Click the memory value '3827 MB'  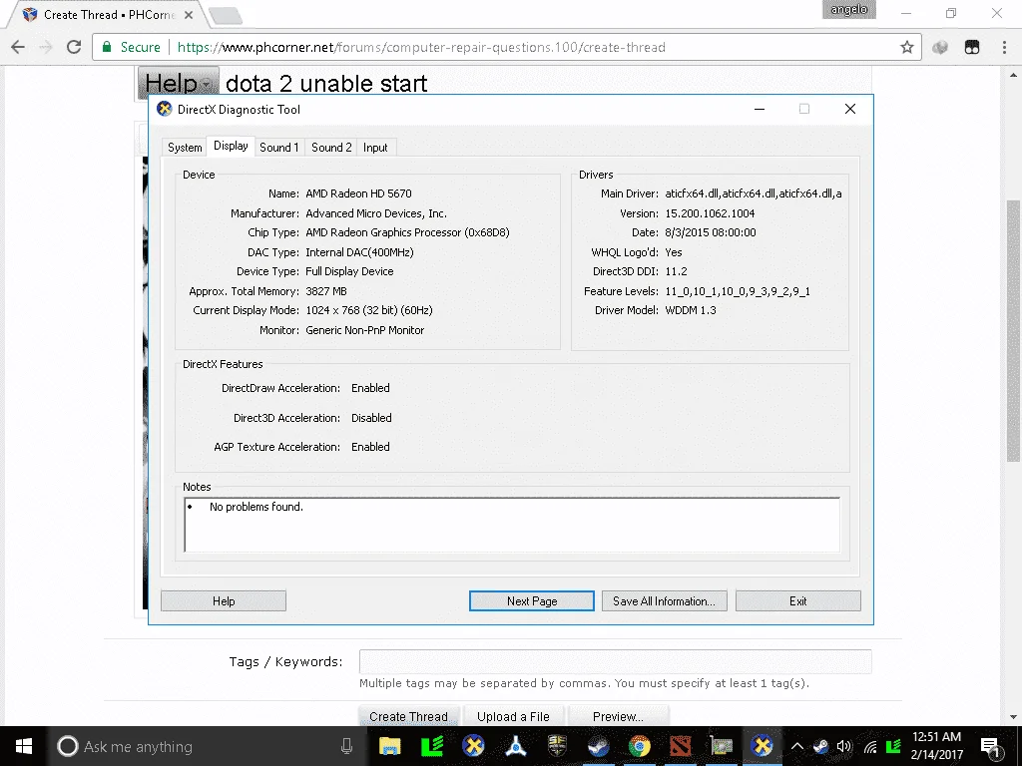click(326, 291)
